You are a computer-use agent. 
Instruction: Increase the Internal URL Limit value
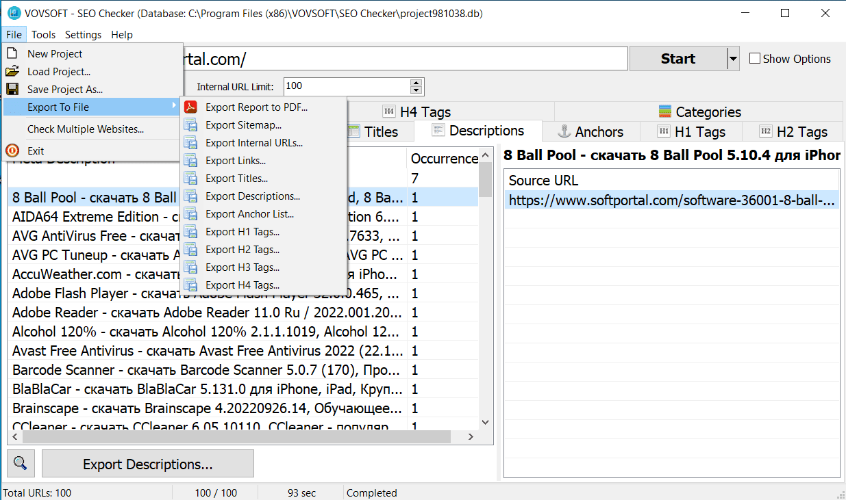[416, 83]
